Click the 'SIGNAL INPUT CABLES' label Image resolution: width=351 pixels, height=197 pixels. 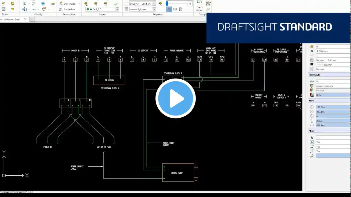tap(169, 144)
